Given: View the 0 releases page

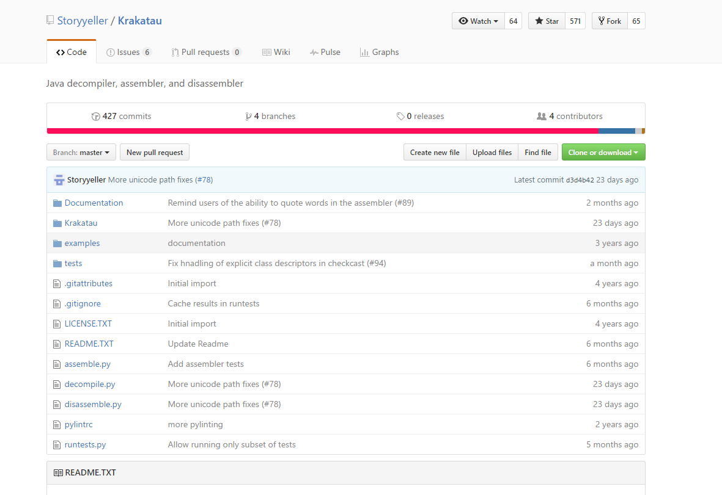Looking at the screenshot, I should [421, 117].
